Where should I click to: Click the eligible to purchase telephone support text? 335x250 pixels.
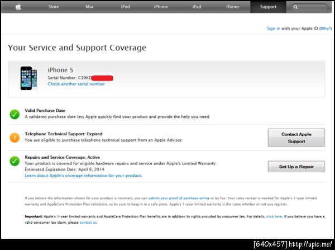104,140
